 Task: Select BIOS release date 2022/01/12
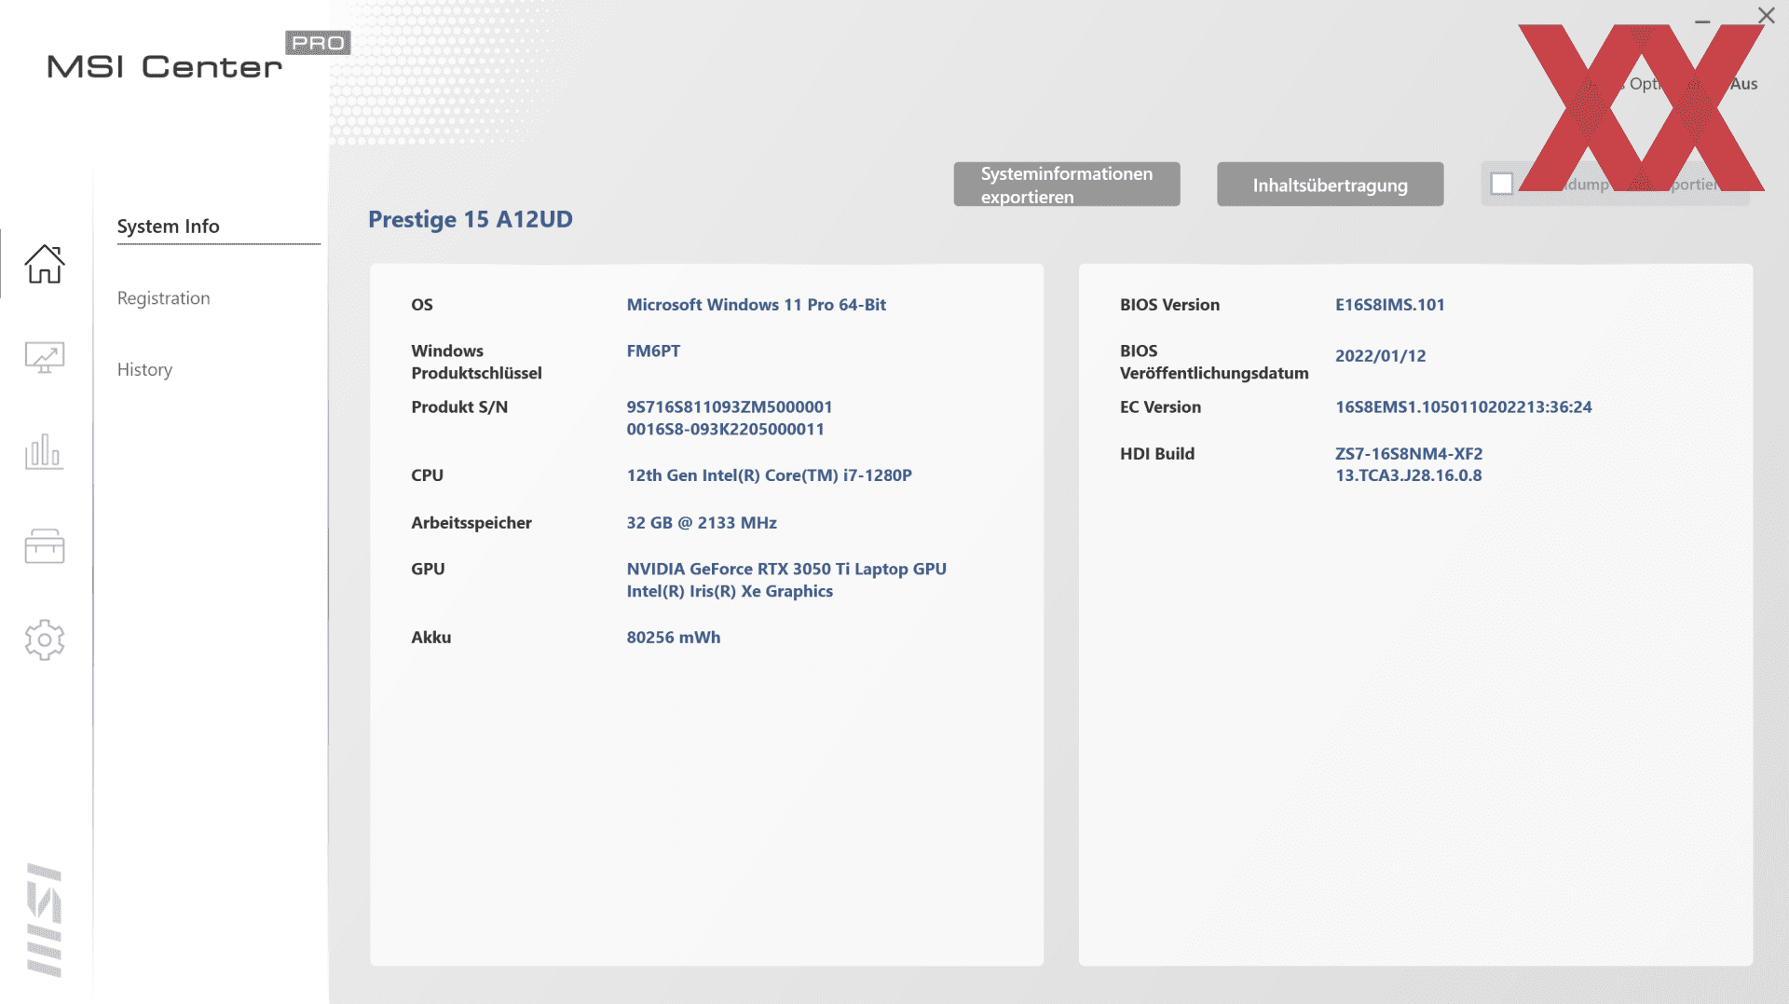(x=1380, y=356)
